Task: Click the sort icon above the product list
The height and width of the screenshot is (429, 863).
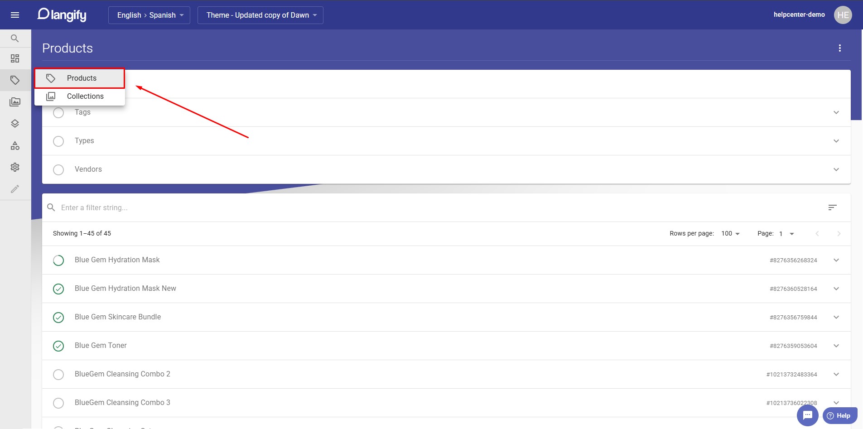Action: click(834, 207)
